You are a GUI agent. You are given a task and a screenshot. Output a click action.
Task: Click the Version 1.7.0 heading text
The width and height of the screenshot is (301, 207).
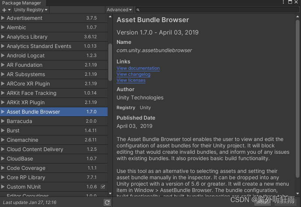coord(157,33)
